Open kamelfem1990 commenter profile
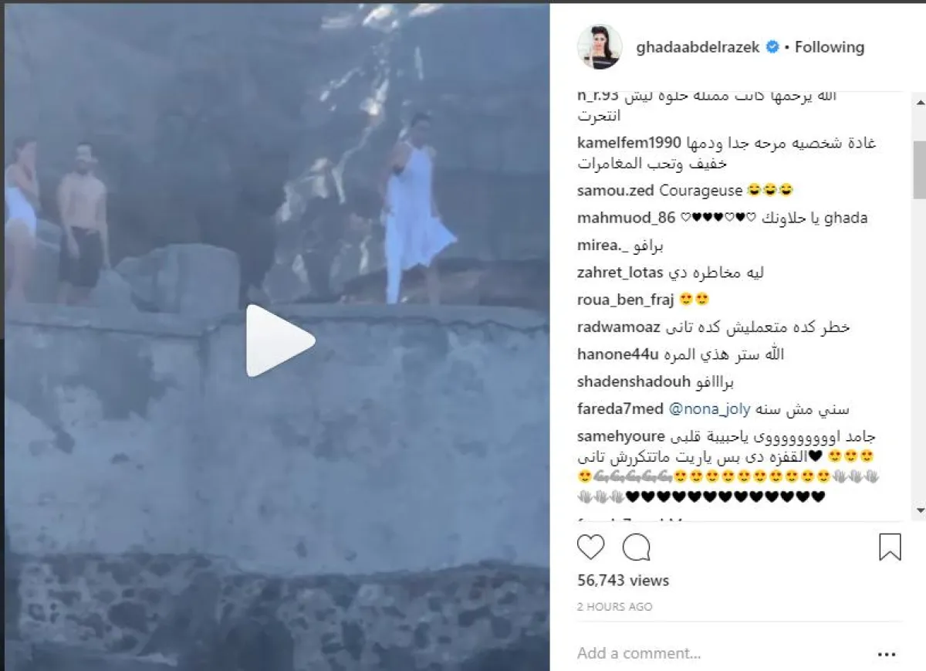The height and width of the screenshot is (671, 926). [x=629, y=144]
